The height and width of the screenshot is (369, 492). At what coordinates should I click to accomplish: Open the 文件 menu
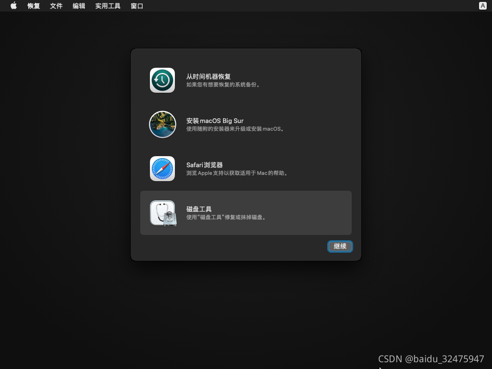click(x=56, y=6)
